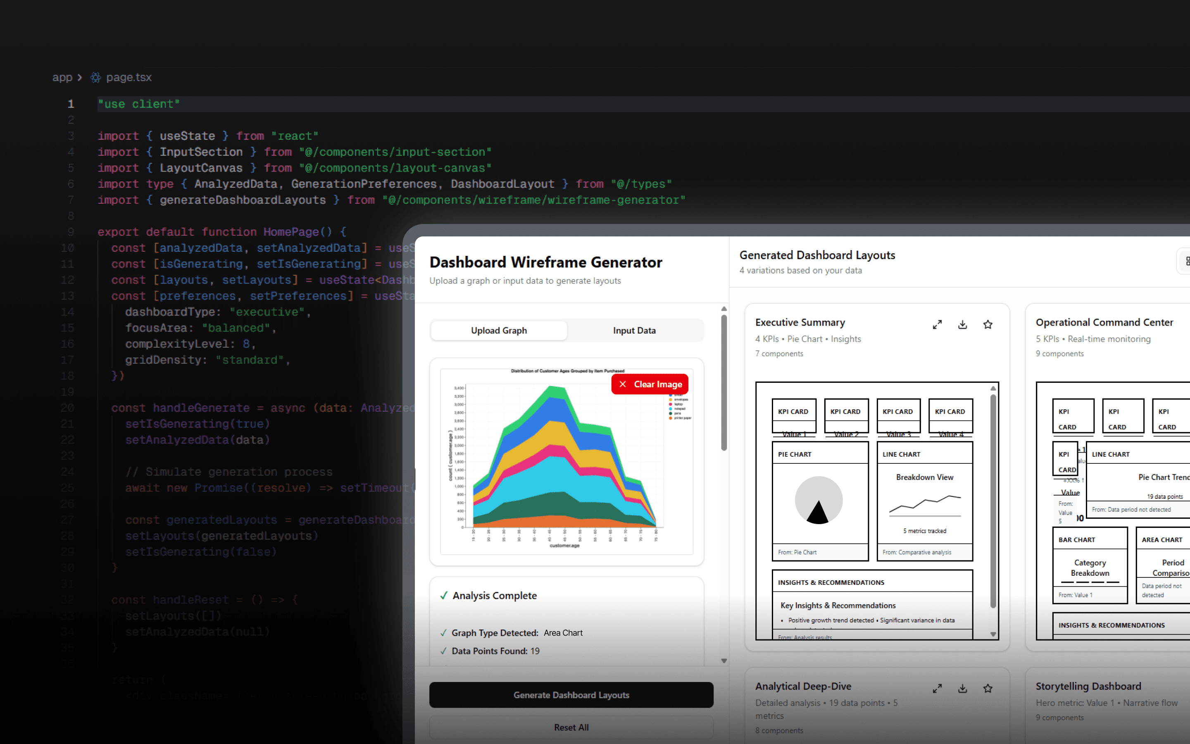Download the Analytical Deep-Dive layout
This screenshot has height=744, width=1190.
[962, 688]
